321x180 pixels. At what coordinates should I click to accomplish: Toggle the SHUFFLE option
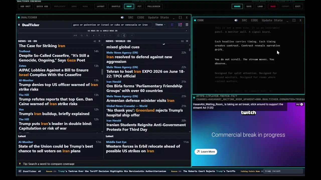coord(116,6)
